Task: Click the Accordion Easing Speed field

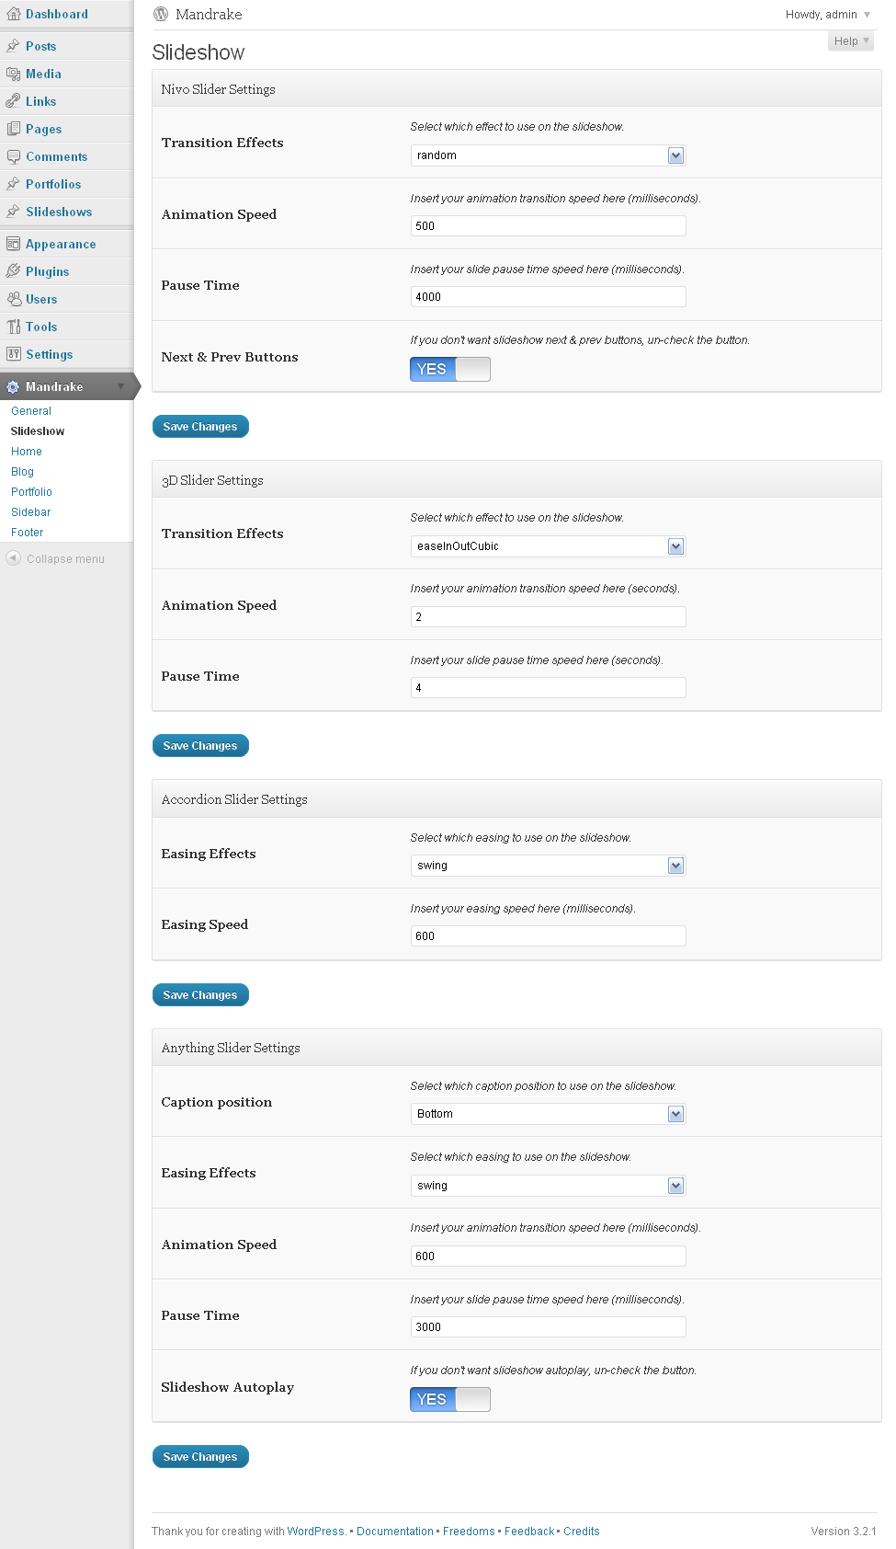Action: 548,936
